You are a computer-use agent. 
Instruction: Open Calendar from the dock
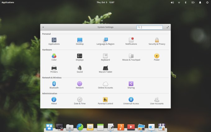click(101, 127)
